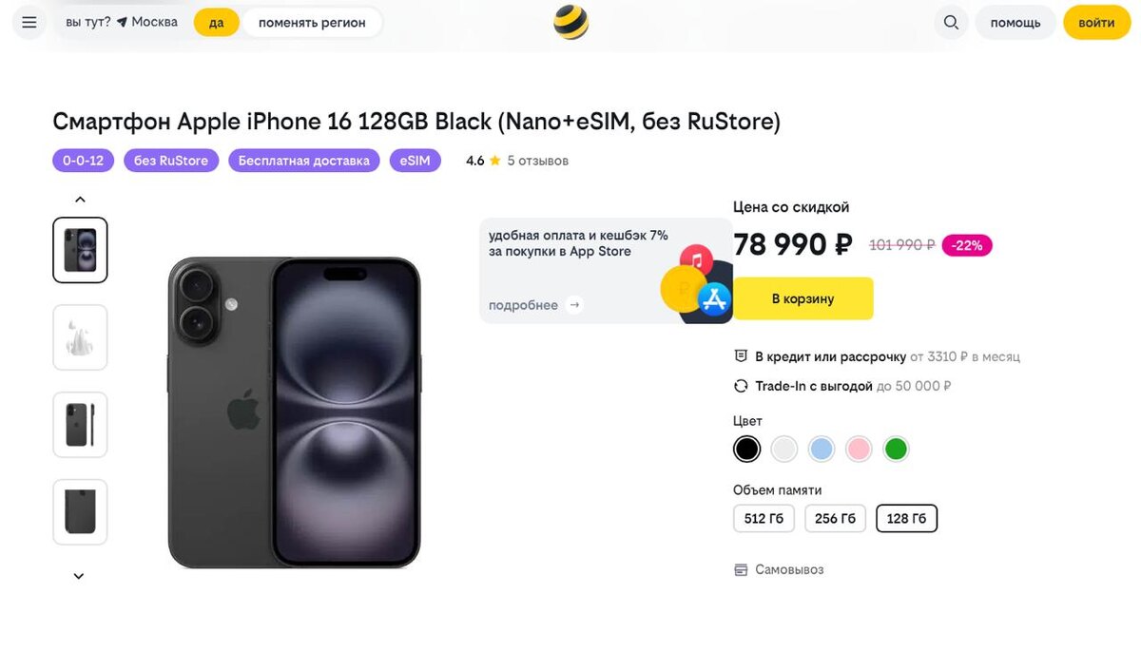Image resolution: width=1141 pixels, height=651 pixels.
Task: Show more thumbnails with down chevron
Action: 79,576
